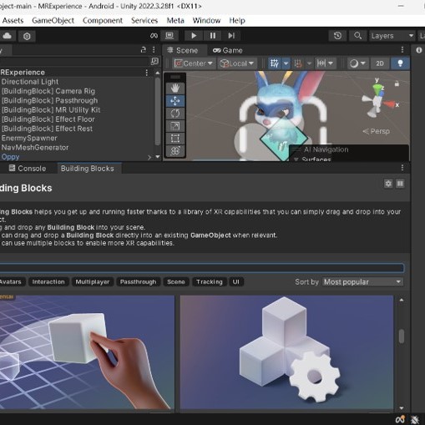
Task: Click the Building Blocks search field
Action: (x=201, y=268)
